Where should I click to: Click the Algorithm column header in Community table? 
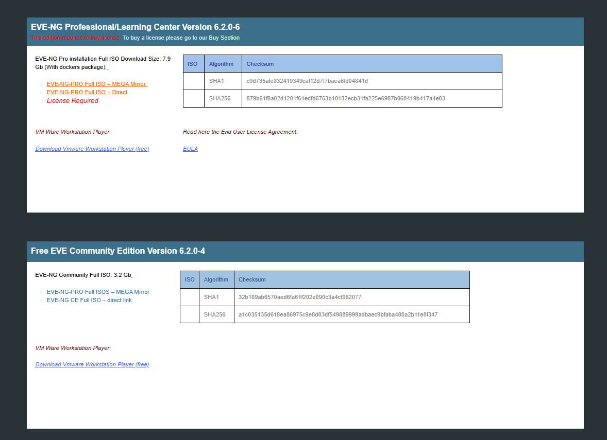point(216,280)
